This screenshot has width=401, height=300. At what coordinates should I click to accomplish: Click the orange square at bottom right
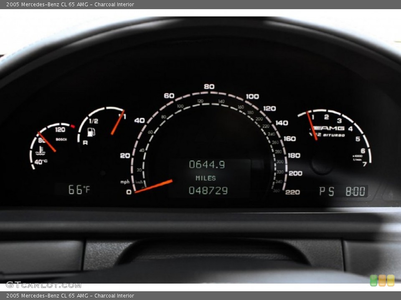coord(382,280)
